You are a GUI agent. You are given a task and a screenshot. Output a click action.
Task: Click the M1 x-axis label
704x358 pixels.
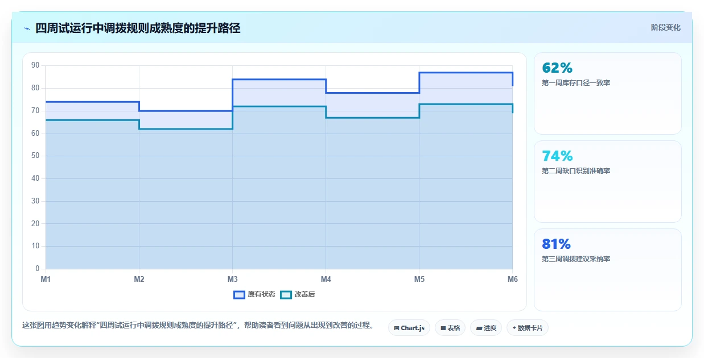(46, 279)
